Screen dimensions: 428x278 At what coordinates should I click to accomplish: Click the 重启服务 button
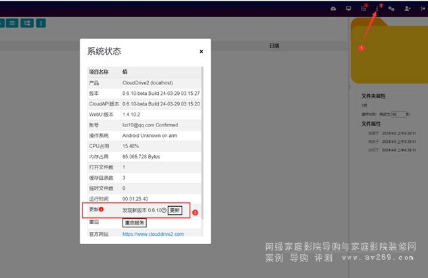point(134,223)
